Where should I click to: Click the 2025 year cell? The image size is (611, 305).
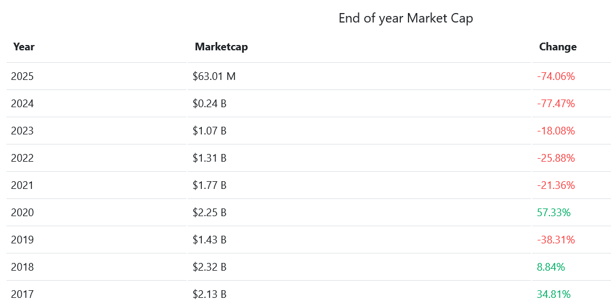click(x=22, y=76)
